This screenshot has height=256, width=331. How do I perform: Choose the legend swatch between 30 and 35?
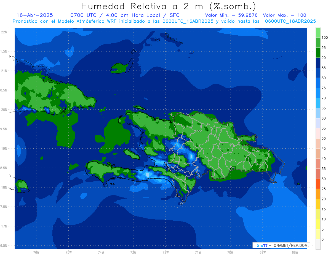coord(318,174)
